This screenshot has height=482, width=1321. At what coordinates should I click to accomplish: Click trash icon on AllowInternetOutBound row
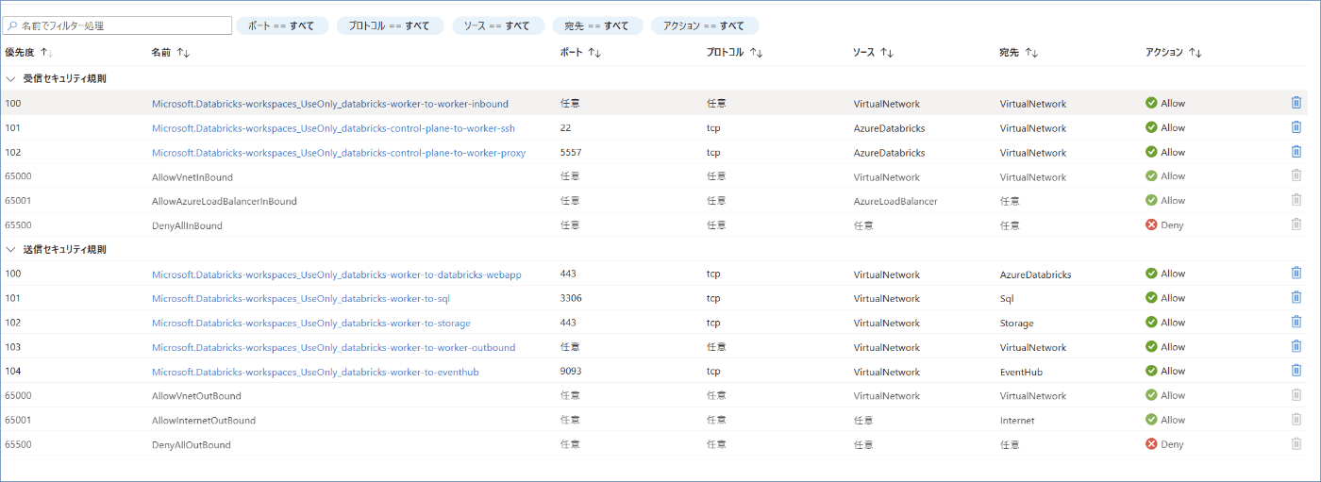coord(1296,420)
